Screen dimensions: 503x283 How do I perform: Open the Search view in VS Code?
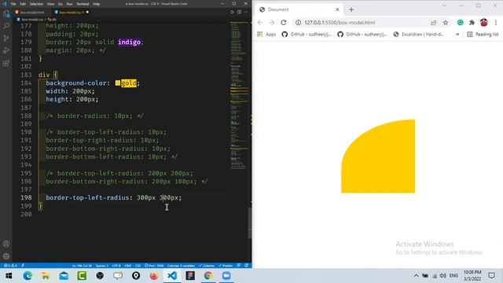point(6,26)
